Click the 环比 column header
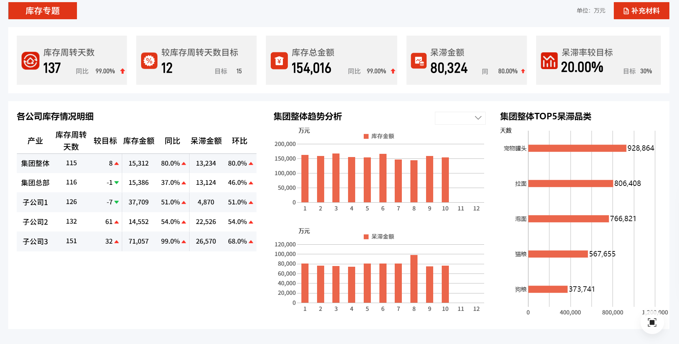The image size is (679, 344). click(239, 141)
